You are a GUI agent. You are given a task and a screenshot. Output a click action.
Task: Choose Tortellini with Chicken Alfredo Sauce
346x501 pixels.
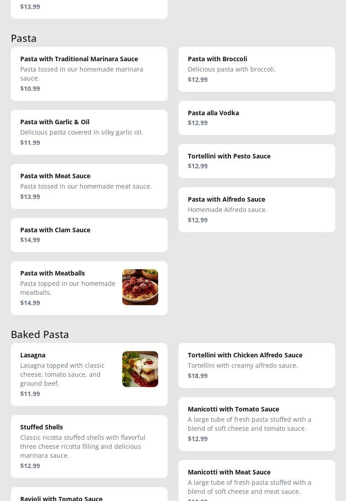coord(257,366)
